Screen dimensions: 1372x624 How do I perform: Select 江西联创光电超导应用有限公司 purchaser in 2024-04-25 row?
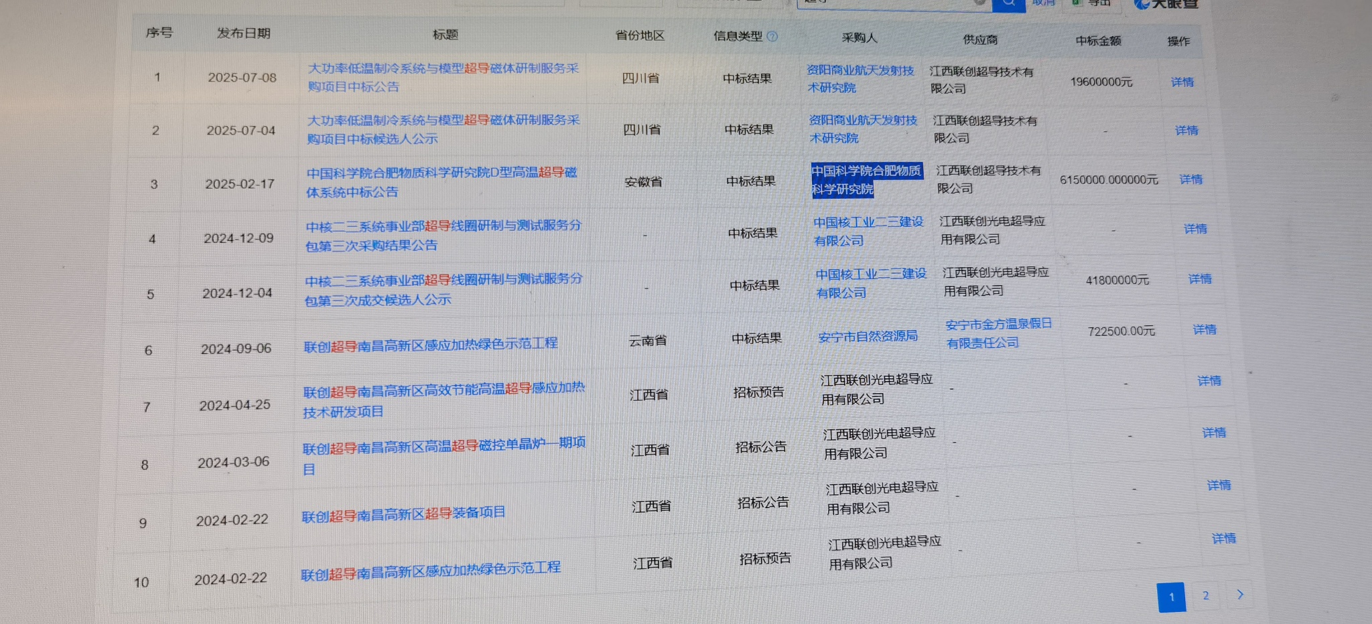[x=877, y=390]
